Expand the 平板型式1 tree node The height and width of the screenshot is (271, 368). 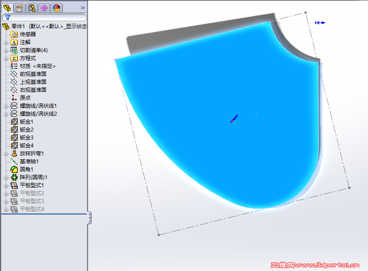pos(6,186)
